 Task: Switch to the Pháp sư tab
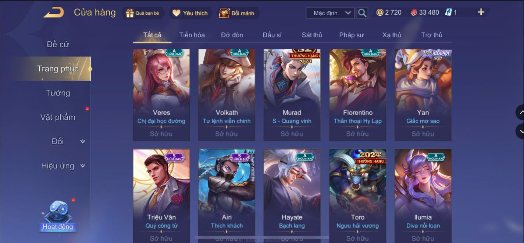click(x=351, y=35)
